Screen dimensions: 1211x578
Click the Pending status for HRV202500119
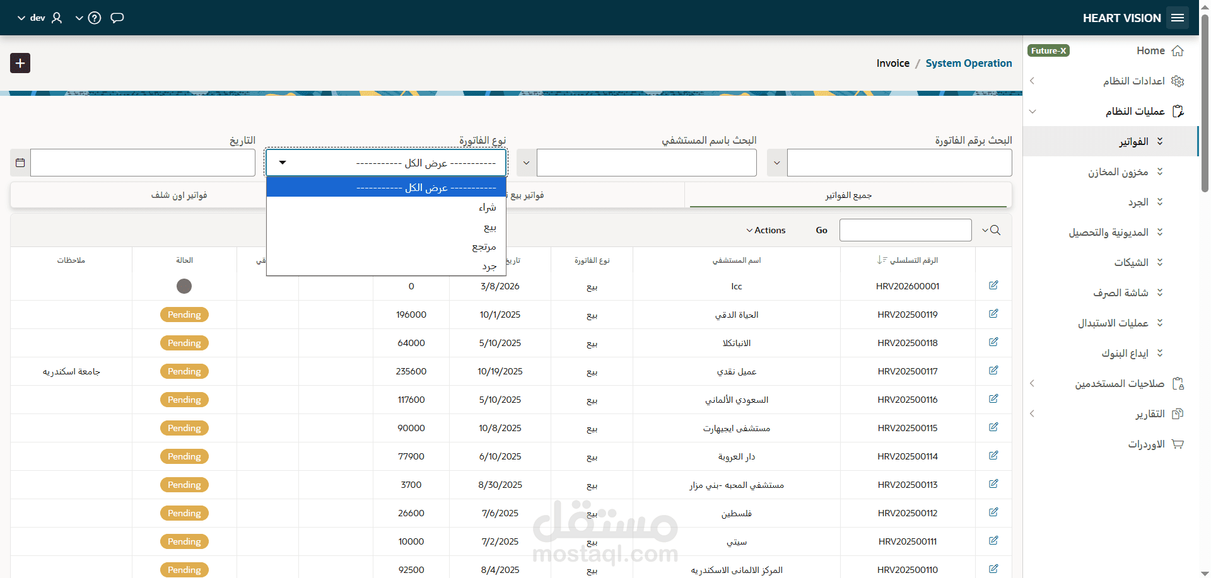click(x=184, y=315)
